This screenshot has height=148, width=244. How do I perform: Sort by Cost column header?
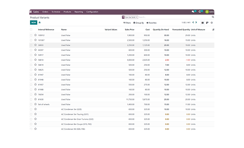[148, 30]
